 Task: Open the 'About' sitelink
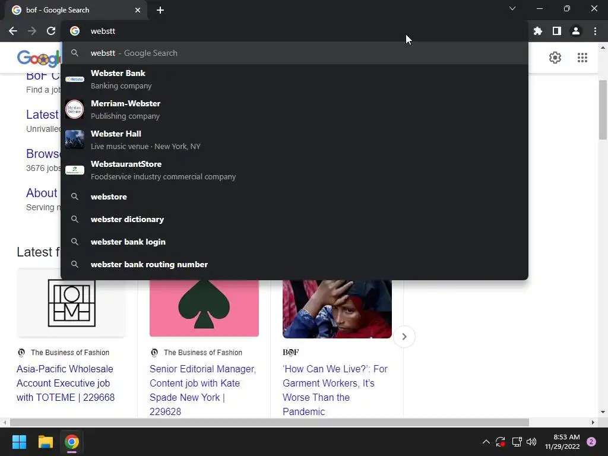click(x=42, y=193)
